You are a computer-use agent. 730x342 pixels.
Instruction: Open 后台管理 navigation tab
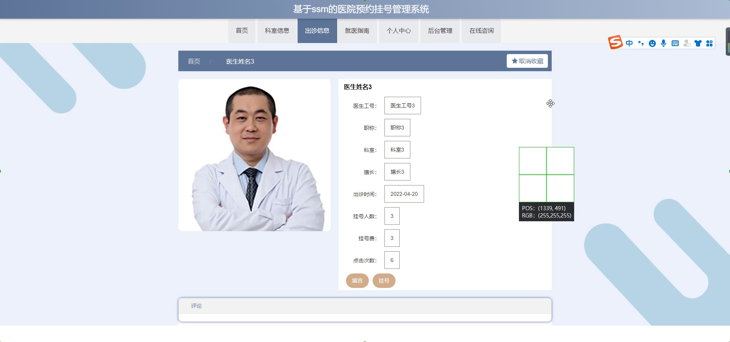click(x=440, y=31)
